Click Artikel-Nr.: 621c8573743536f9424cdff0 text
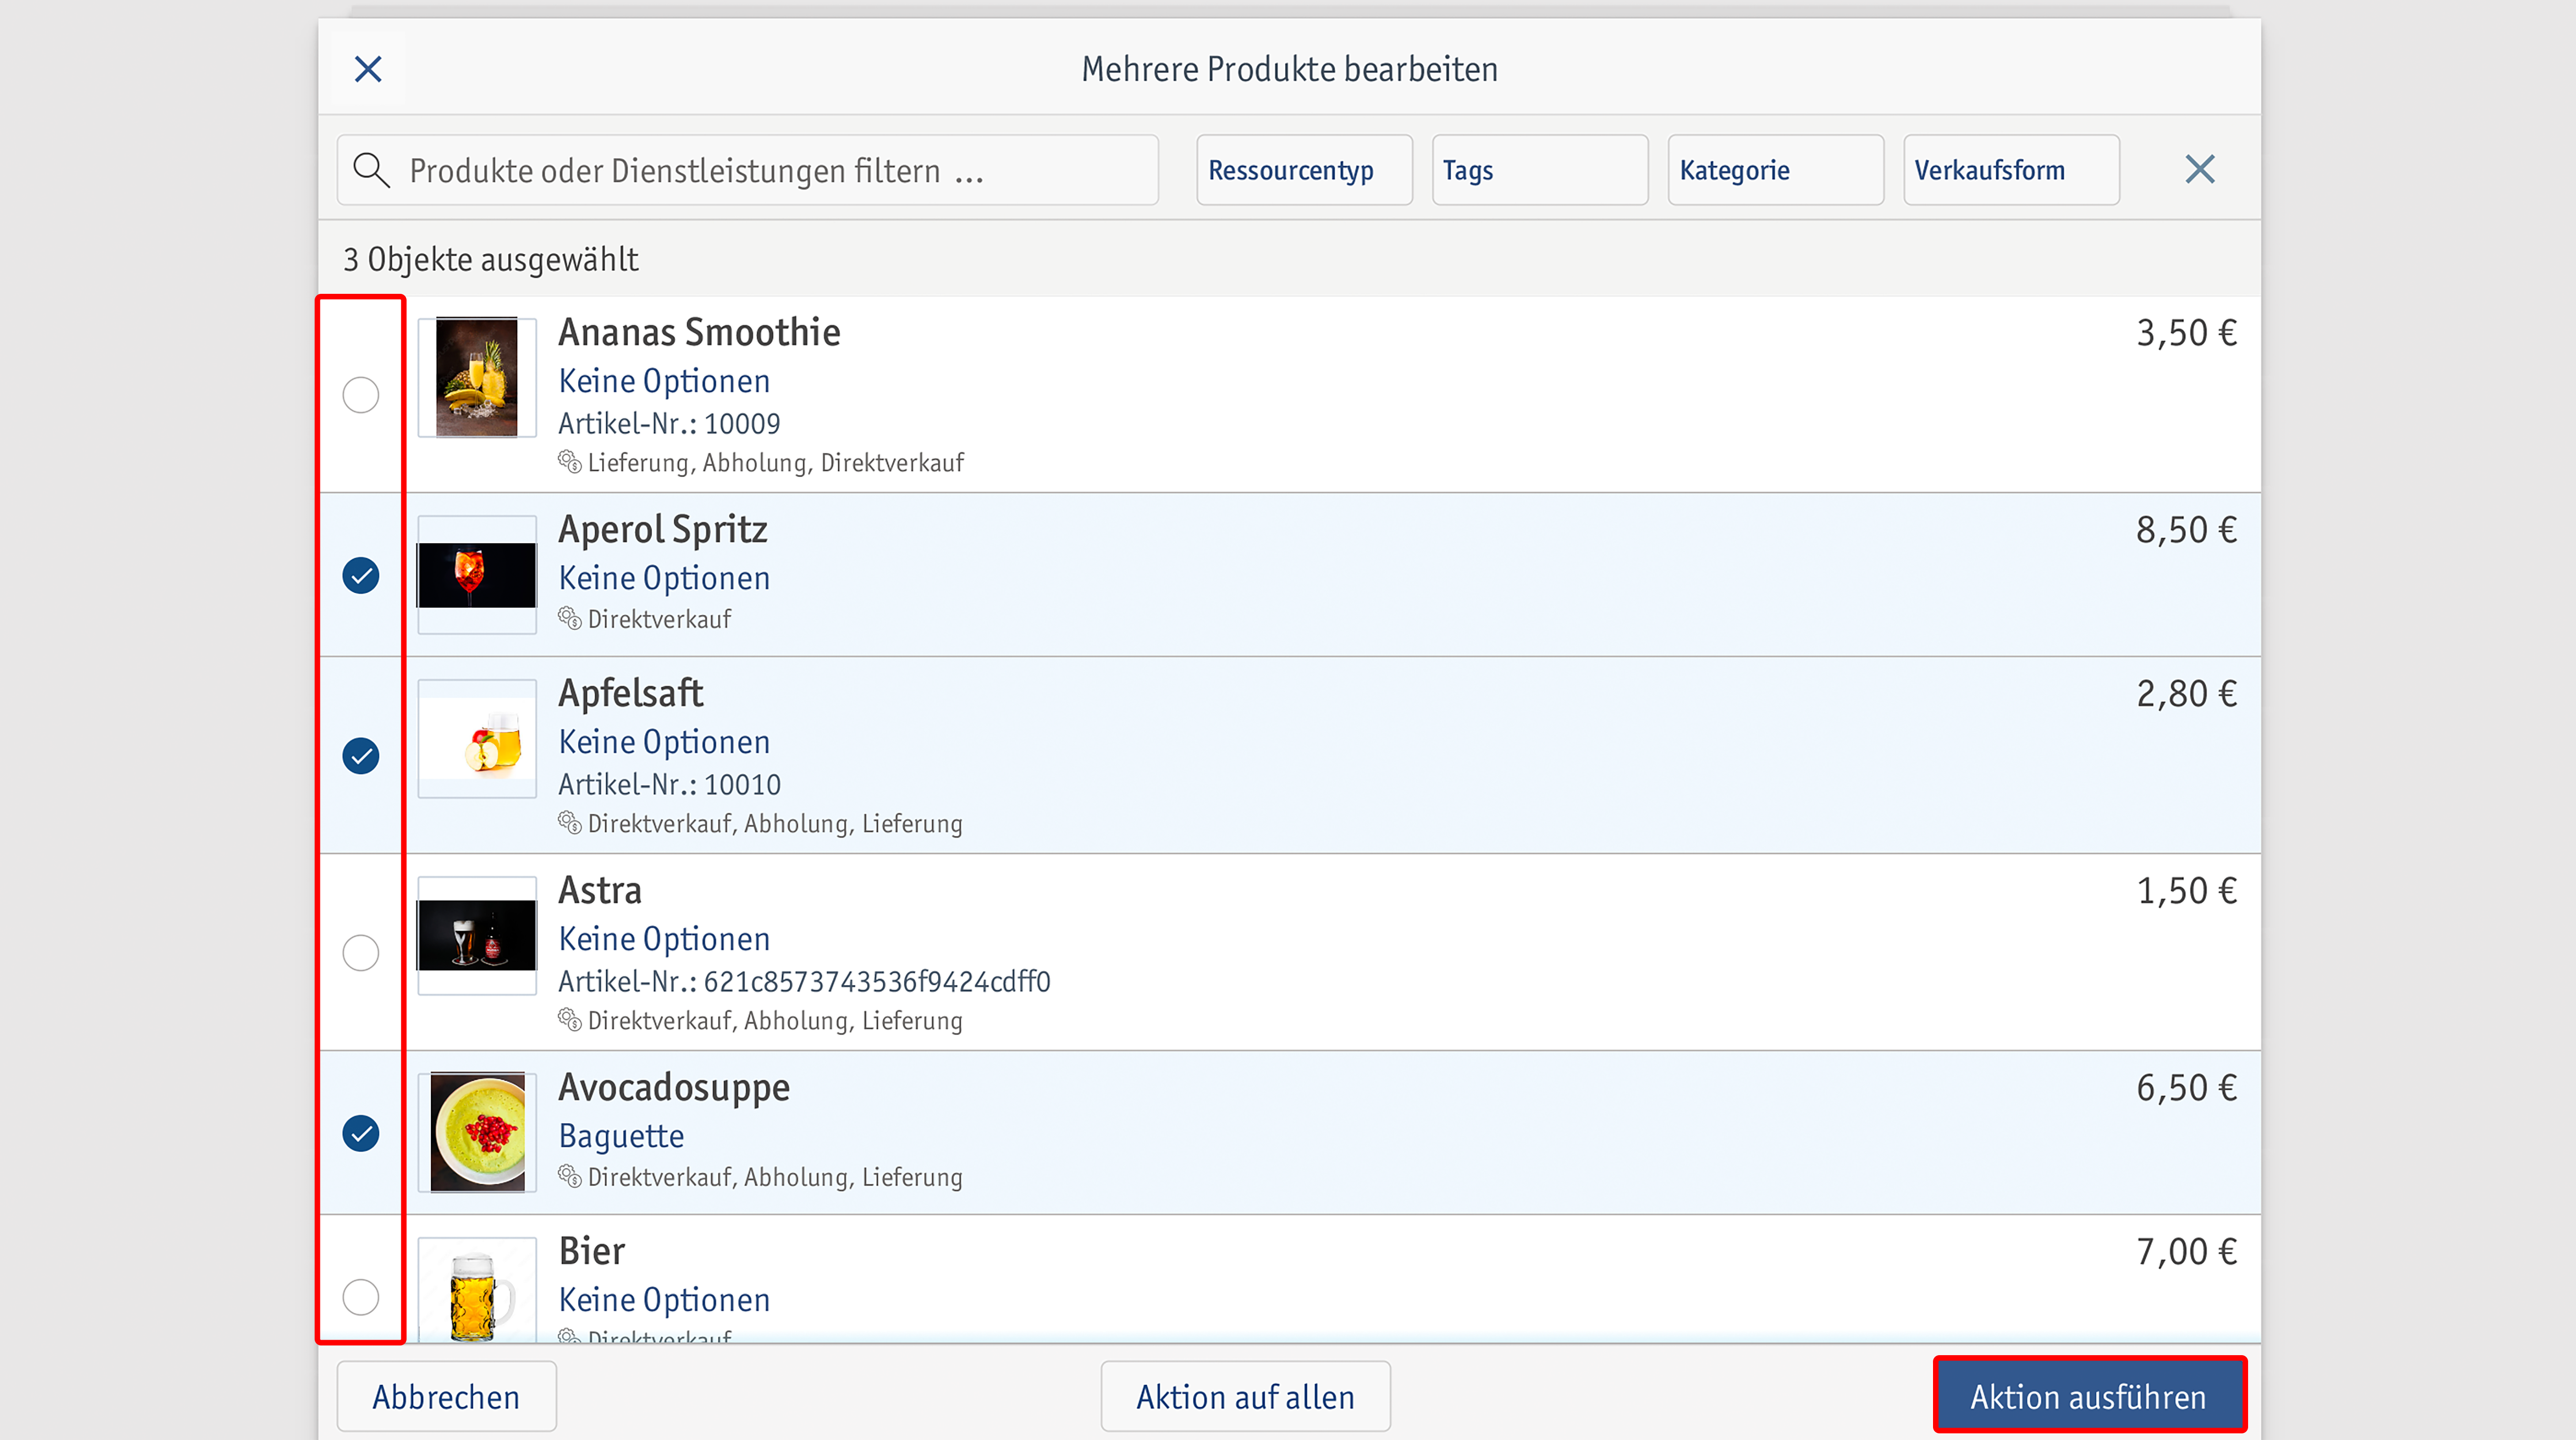The width and height of the screenshot is (2576, 1440). tap(804, 981)
